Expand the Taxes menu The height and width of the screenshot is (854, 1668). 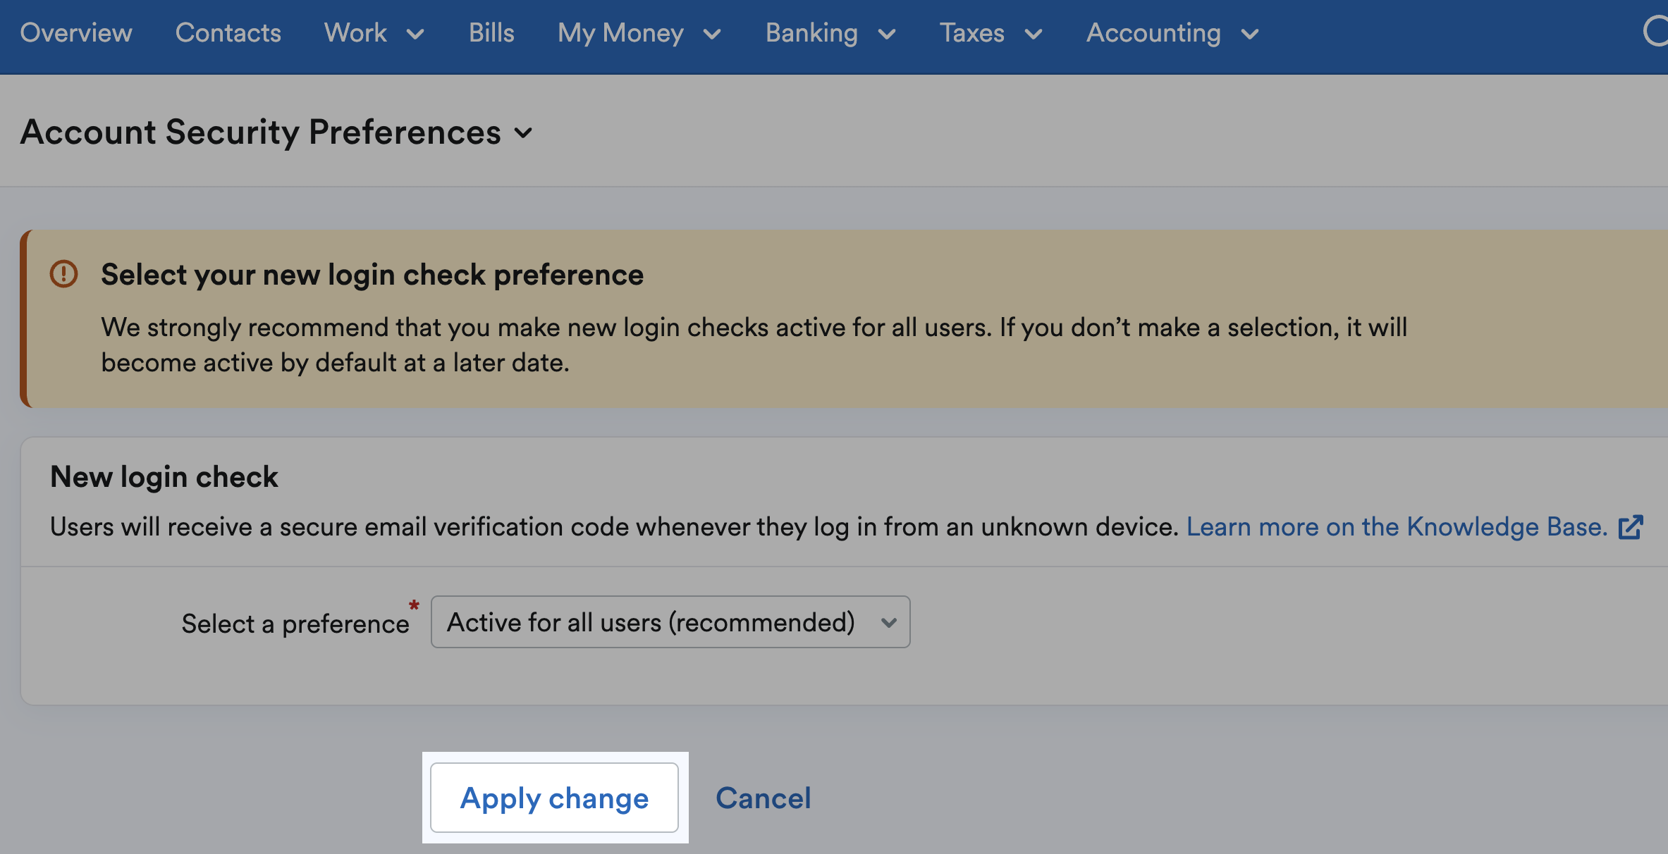pos(991,33)
